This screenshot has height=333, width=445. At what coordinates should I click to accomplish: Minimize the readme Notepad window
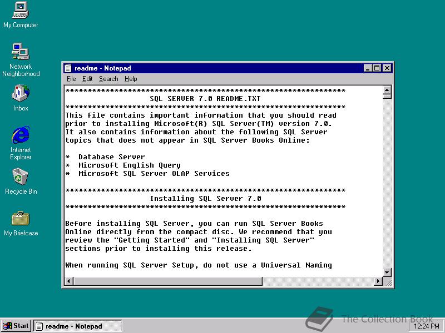coord(368,68)
